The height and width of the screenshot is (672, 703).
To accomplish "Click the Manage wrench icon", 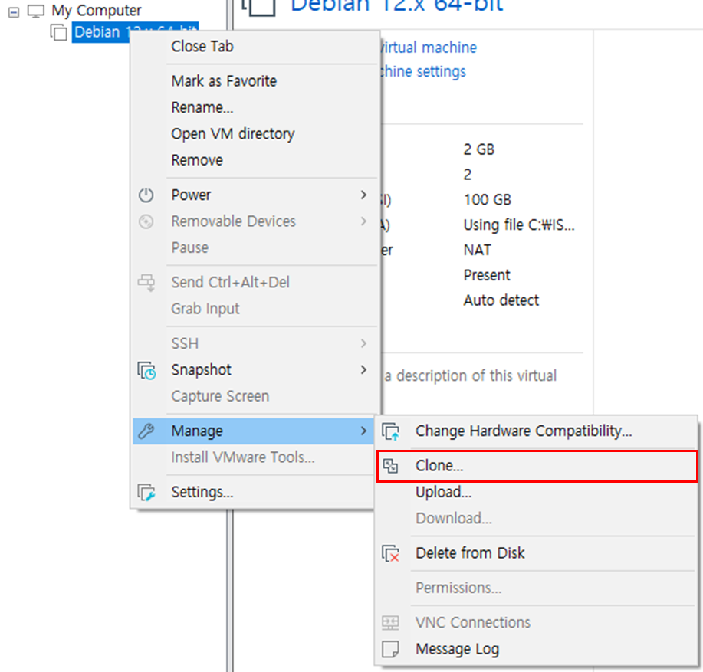I will click(146, 431).
